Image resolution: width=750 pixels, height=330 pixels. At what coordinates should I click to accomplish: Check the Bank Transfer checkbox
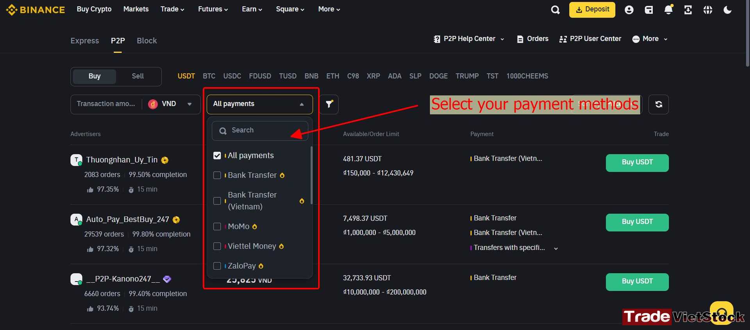point(217,175)
